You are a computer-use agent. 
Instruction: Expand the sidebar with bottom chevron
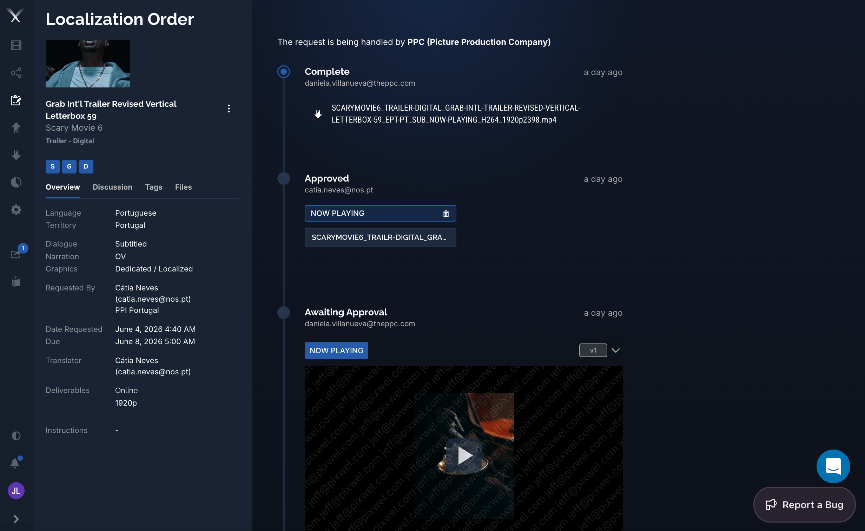click(x=16, y=519)
